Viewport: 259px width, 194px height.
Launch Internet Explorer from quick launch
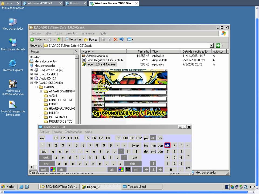click(22, 187)
